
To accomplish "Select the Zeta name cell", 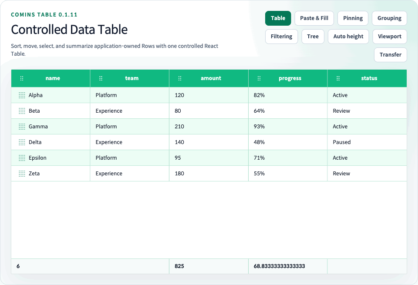I will coord(51,174).
